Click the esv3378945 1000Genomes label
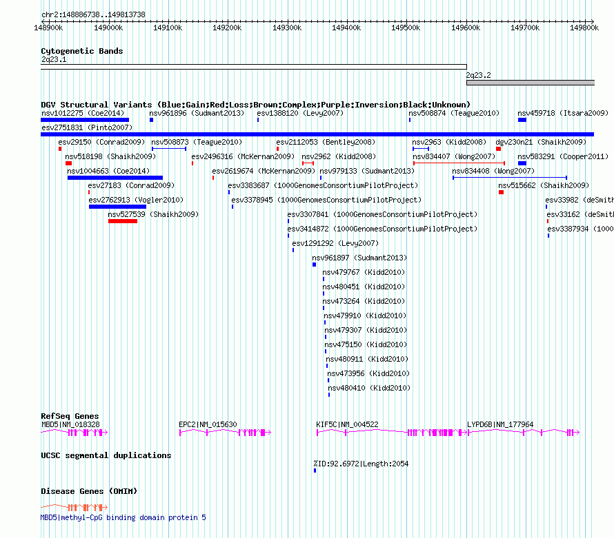 click(326, 200)
